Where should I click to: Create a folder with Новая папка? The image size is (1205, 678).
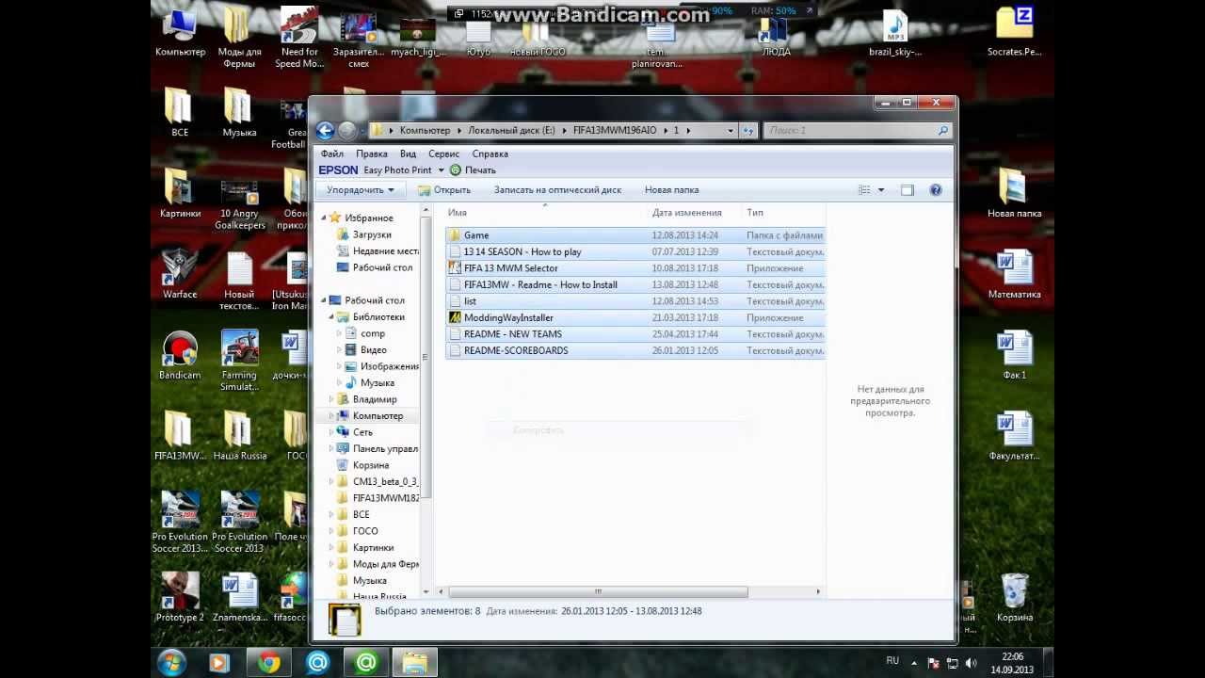coord(671,190)
